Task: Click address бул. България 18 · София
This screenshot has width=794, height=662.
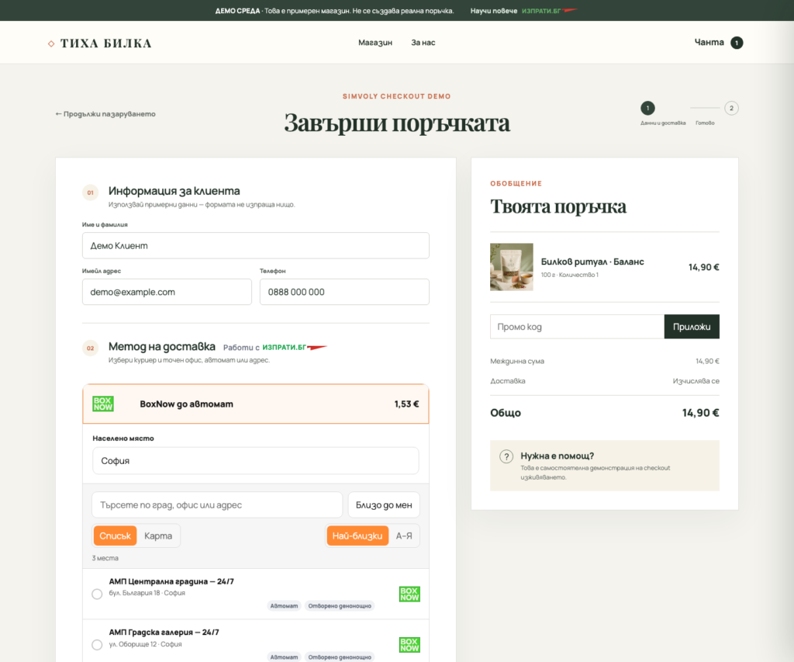Action: click(x=147, y=593)
